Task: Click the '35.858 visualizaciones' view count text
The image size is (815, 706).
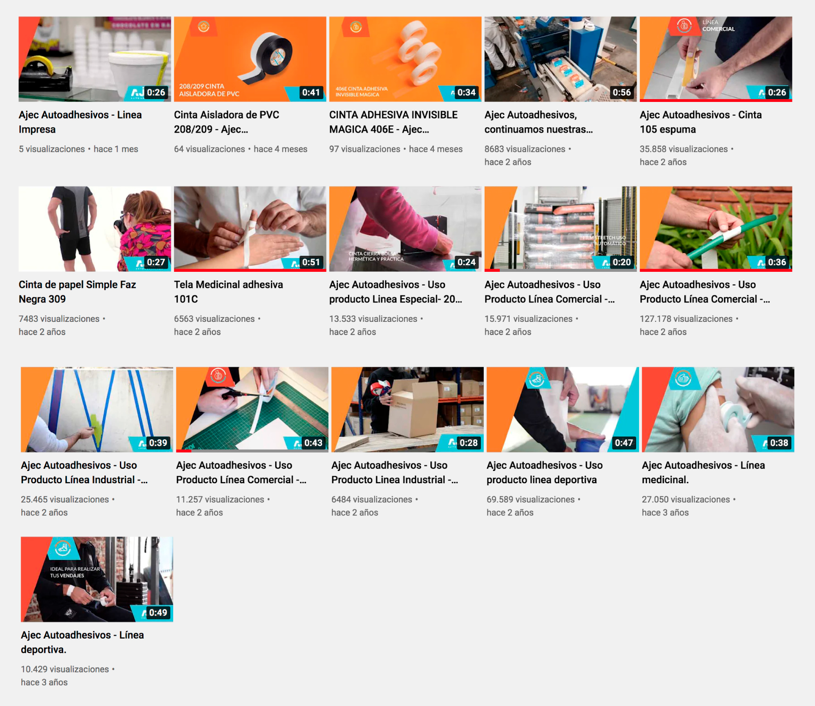Action: coord(684,149)
